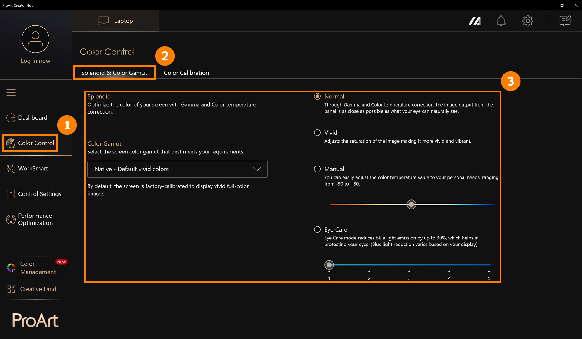Screen dimensions: 582x339
Task: Click the Color Control page heading
Action: coord(107,52)
